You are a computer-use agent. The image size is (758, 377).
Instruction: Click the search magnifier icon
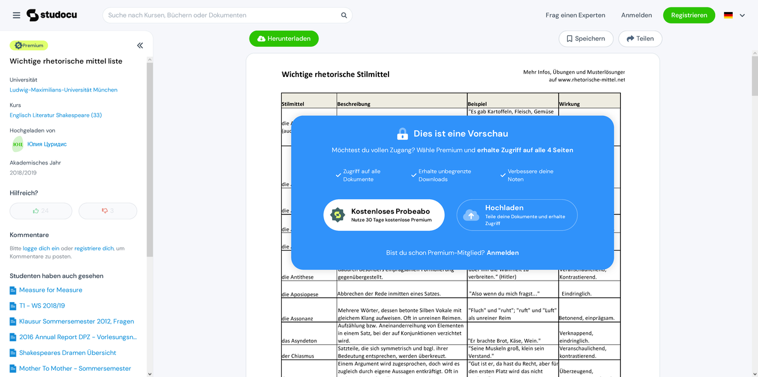click(x=342, y=14)
